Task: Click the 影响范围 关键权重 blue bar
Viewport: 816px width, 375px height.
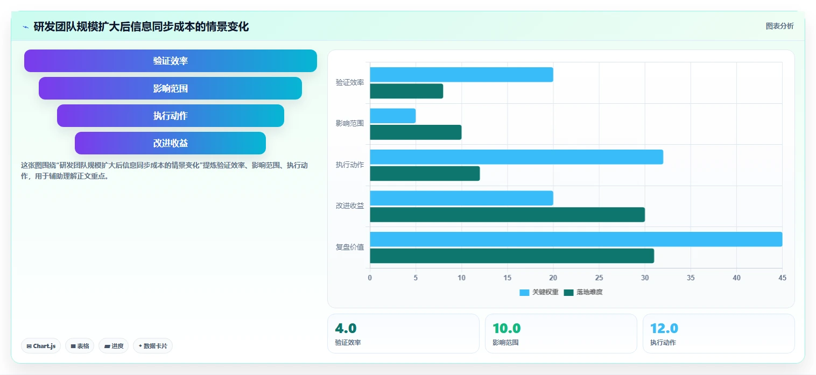Action: point(392,116)
